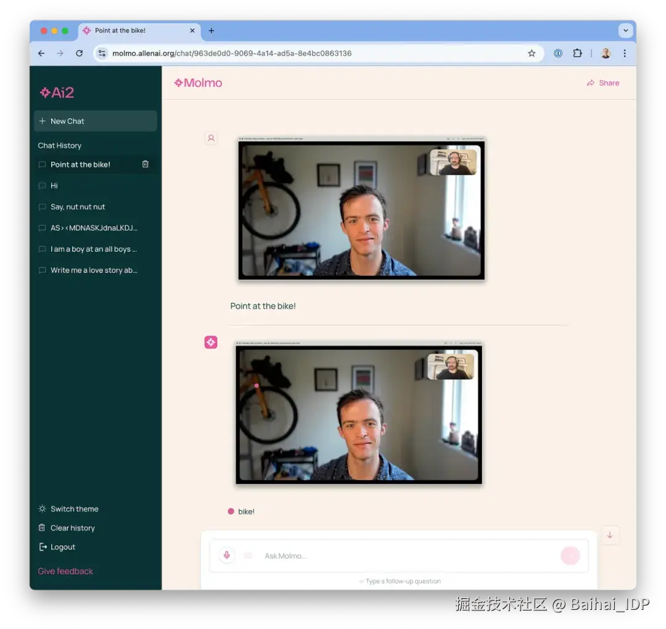666x629 pixels.
Task: Open a new browser tab with plus
Action: 211,31
